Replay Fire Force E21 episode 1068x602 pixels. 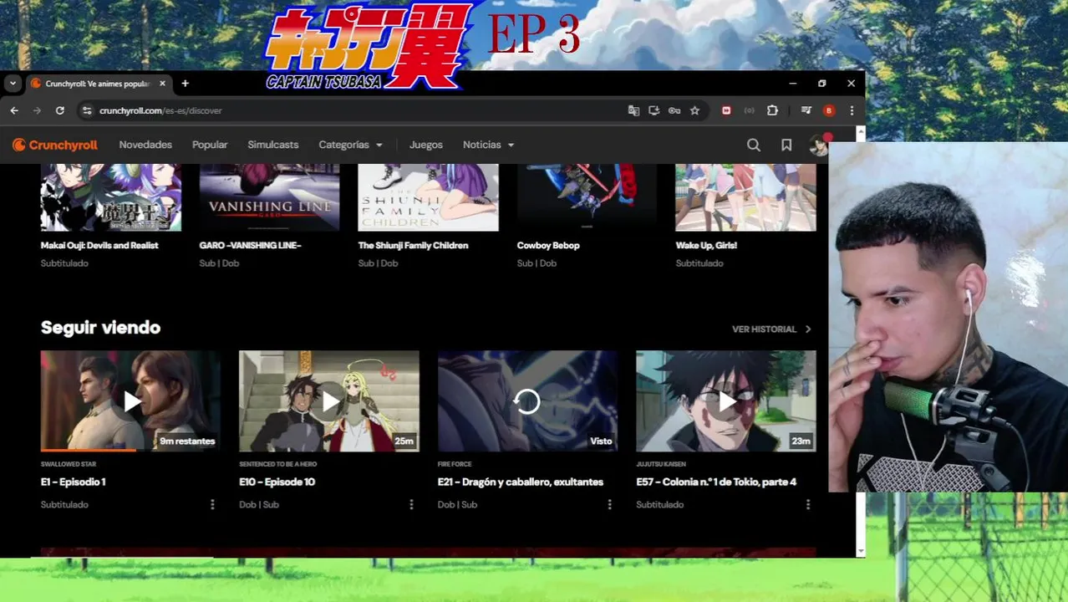point(527,401)
